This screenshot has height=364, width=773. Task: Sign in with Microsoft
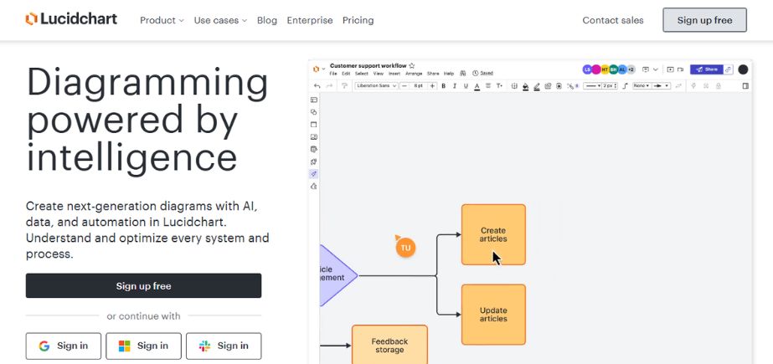143,346
